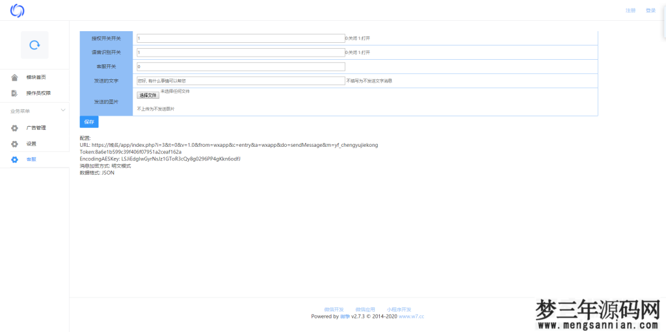
Task: Open the 微信开发 footer link
Action: coord(334,309)
